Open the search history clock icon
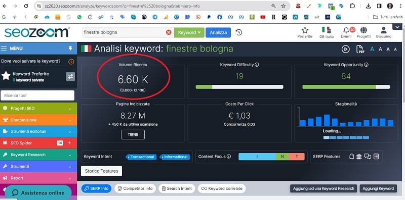 point(239,32)
